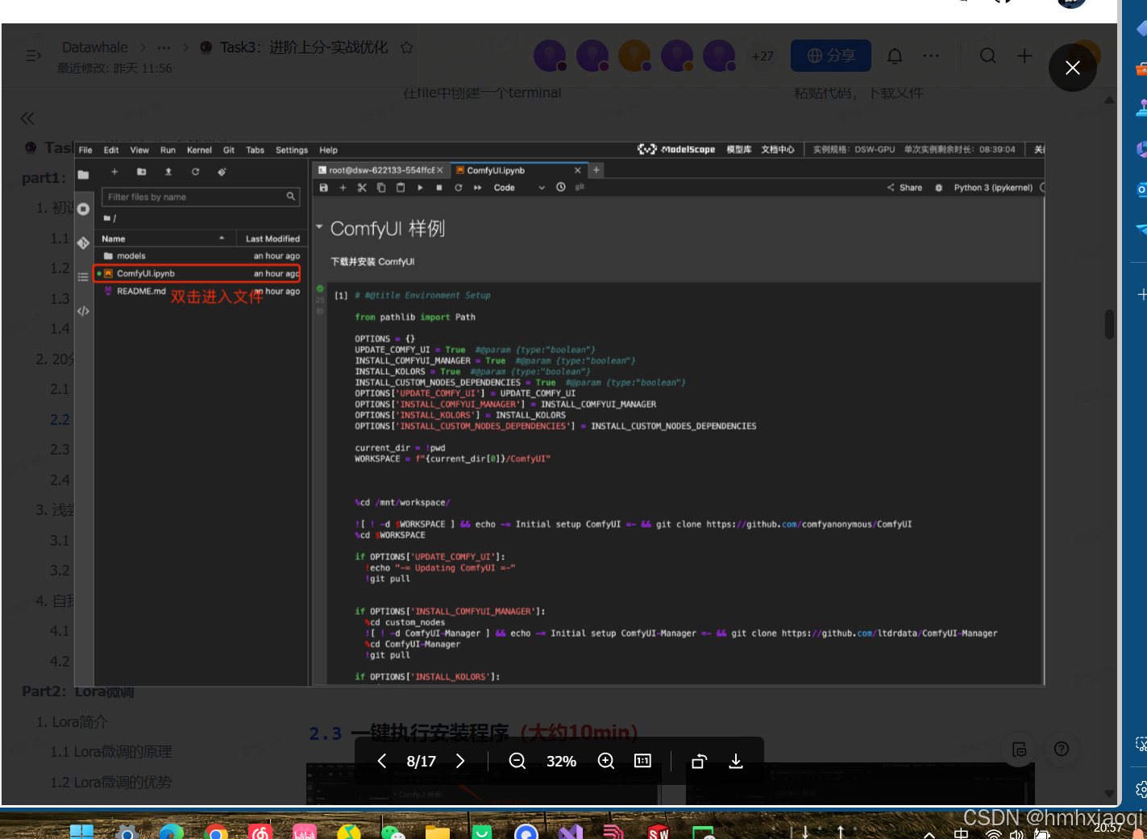Viewport: 1147px width, 839px height.
Task: Select the README.md file row
Action: [197, 291]
